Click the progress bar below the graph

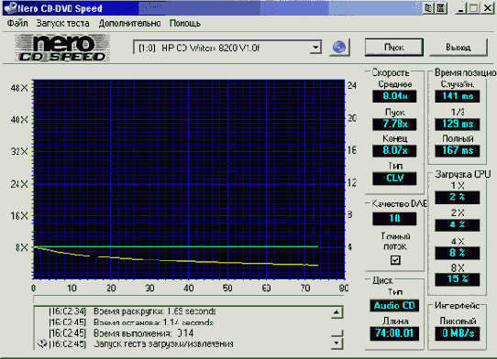(x=189, y=299)
